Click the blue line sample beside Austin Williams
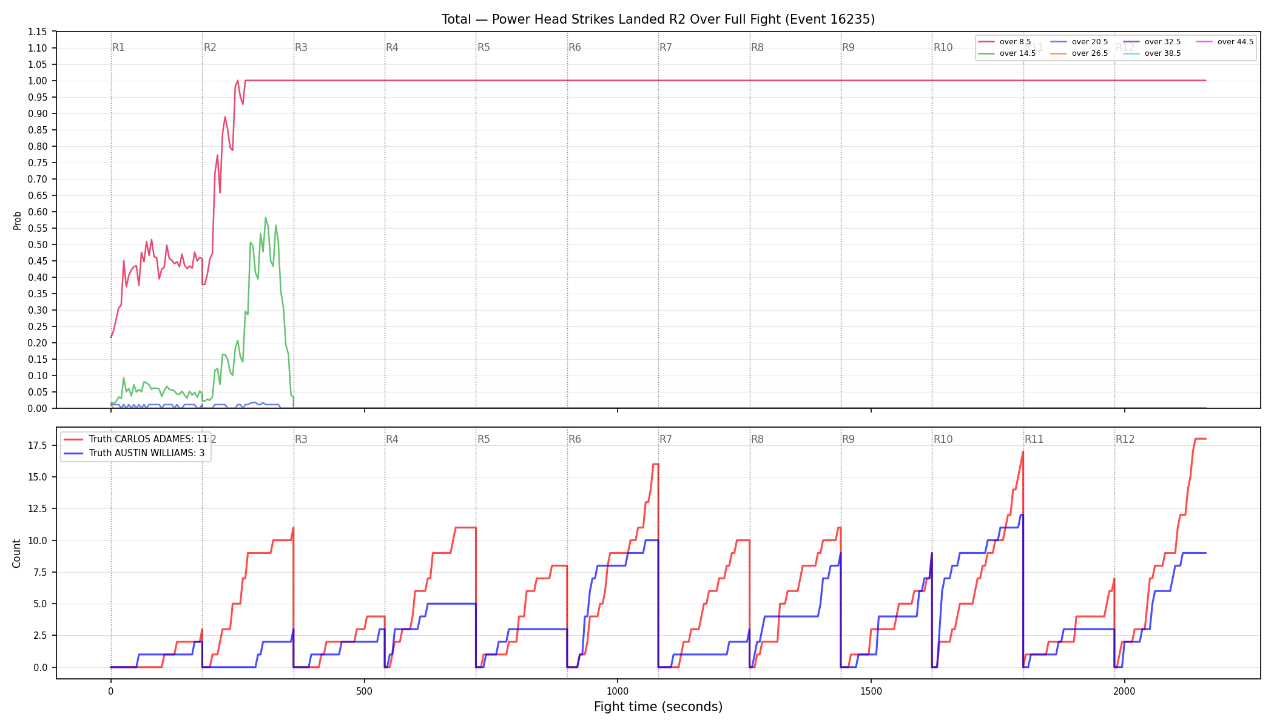 (73, 453)
